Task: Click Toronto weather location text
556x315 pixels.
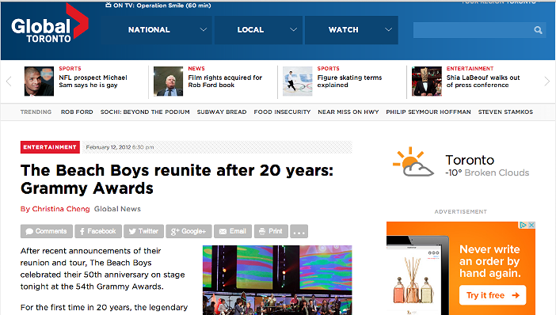Action: [470, 160]
